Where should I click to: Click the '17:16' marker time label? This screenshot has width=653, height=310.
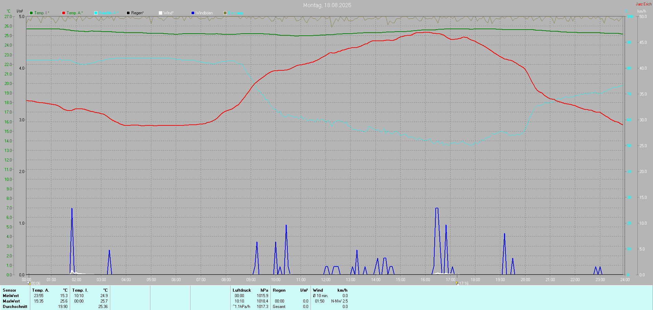[464, 283]
